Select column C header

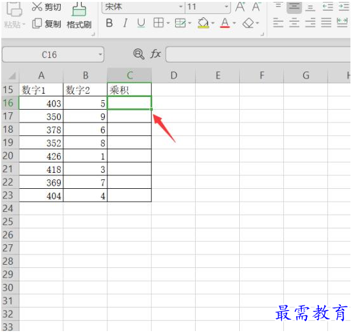point(129,75)
